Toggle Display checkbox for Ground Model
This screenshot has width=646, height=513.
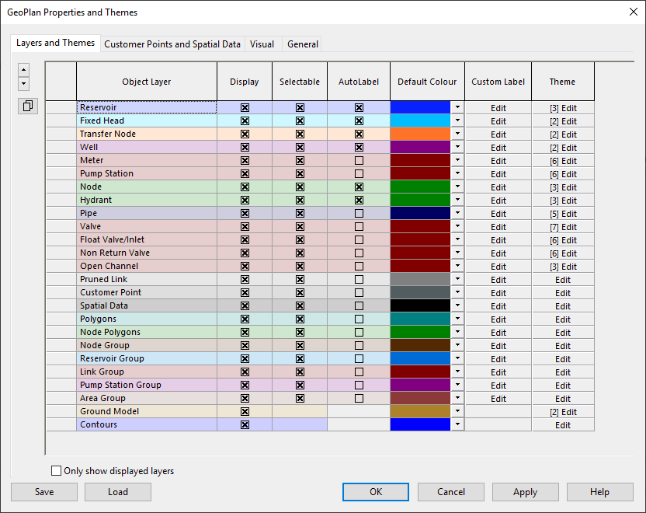point(245,411)
